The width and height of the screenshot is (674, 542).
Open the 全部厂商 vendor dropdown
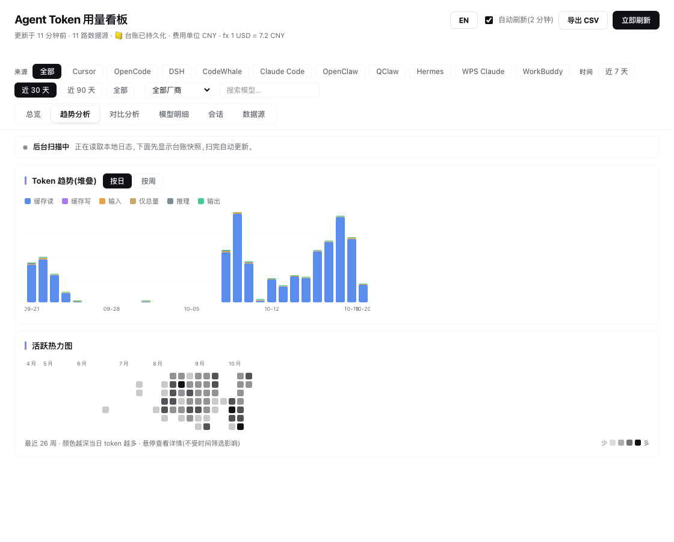pos(178,90)
